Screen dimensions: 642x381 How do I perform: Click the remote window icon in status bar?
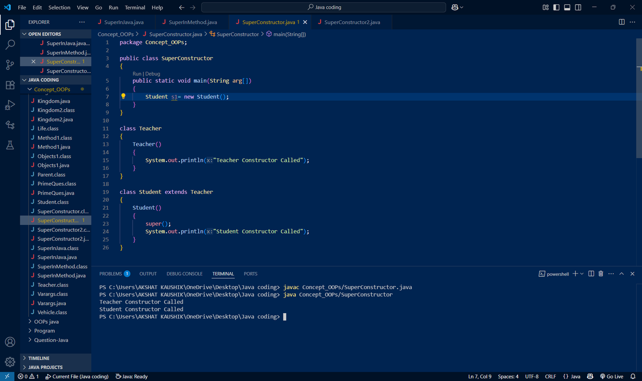pyautogui.click(x=7, y=377)
